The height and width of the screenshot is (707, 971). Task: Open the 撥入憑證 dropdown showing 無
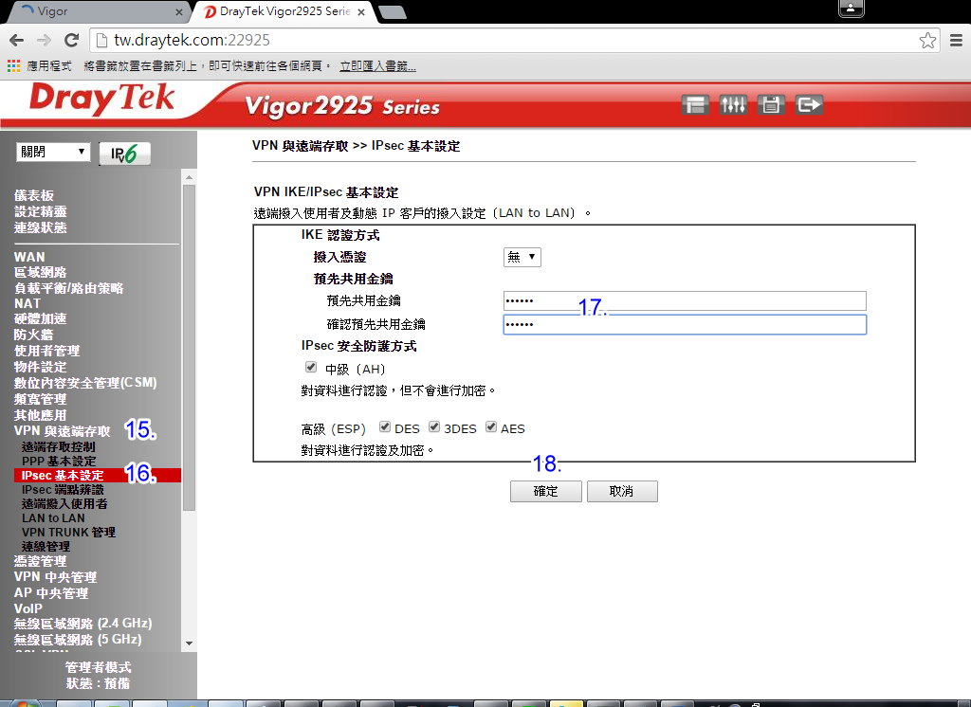[522, 257]
